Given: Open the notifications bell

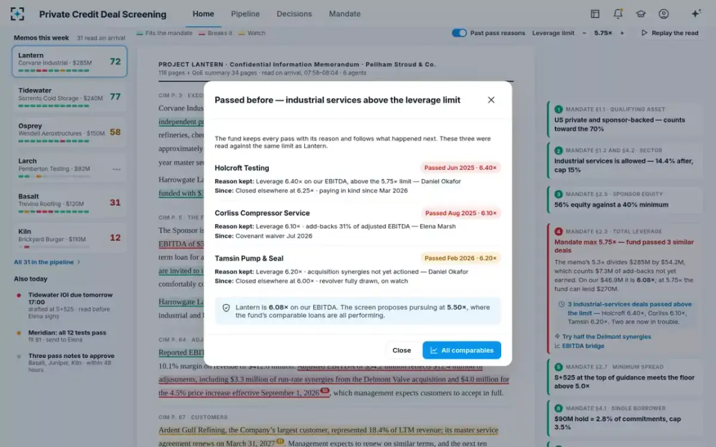Looking at the screenshot, I should point(618,14).
